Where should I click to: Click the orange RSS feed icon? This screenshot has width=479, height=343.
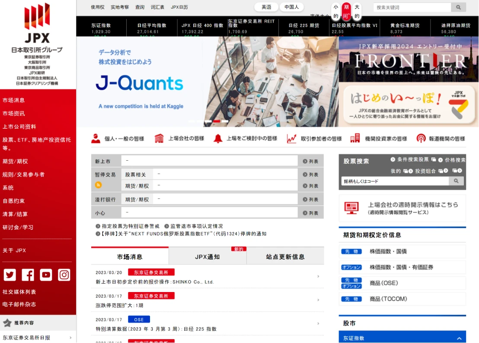coord(98,185)
